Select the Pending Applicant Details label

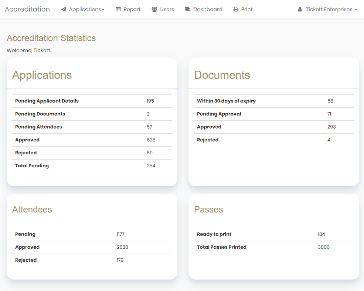[x=47, y=101]
